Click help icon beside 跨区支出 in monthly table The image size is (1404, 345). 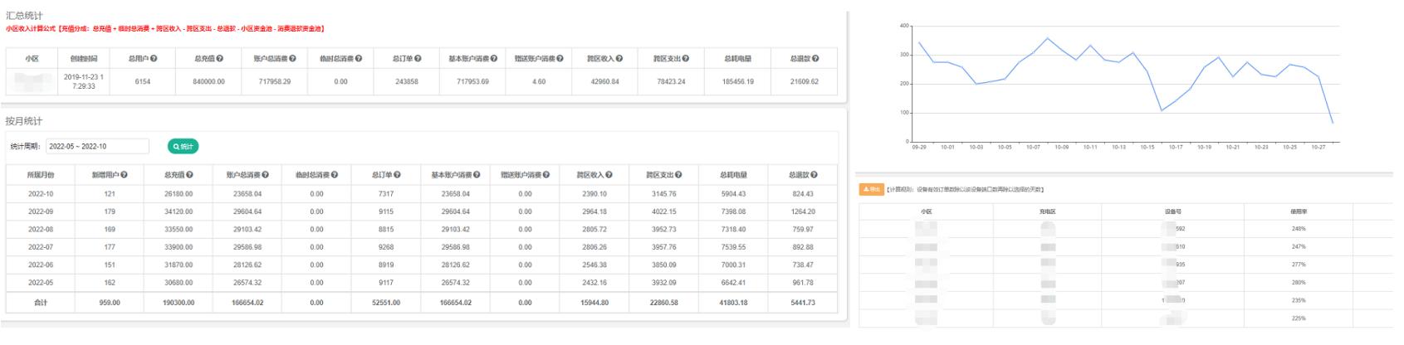(678, 175)
